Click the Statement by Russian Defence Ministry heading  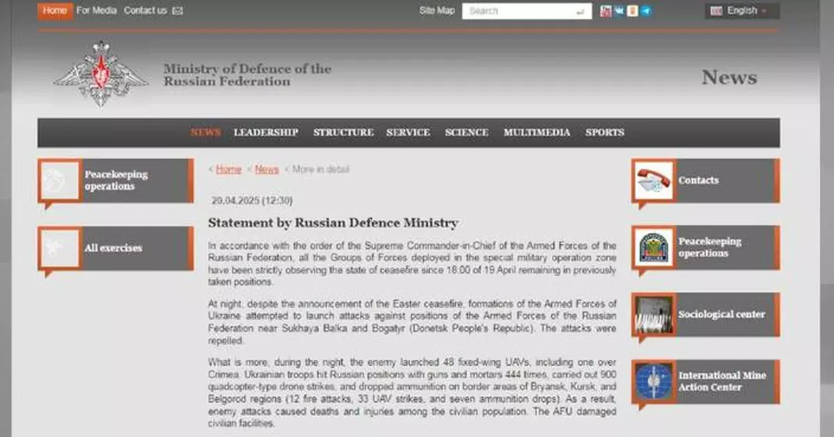coord(333,223)
